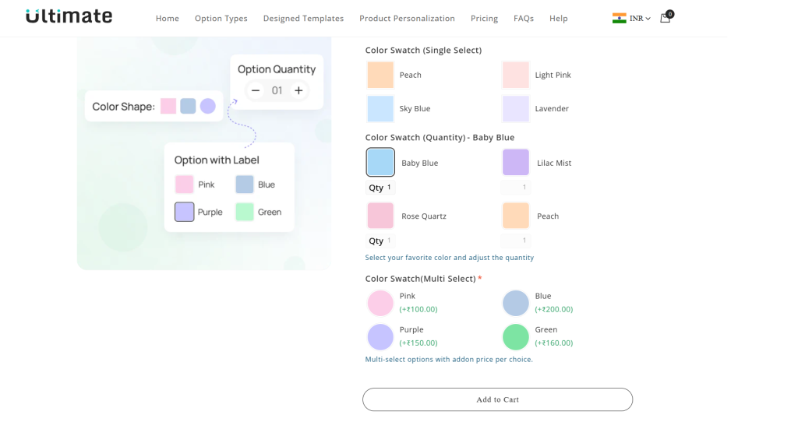
Task: Click the '(+₹150.00)' price text
Action: (x=418, y=343)
